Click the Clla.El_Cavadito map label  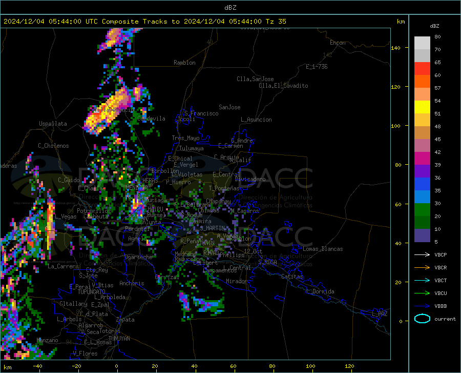(x=283, y=86)
